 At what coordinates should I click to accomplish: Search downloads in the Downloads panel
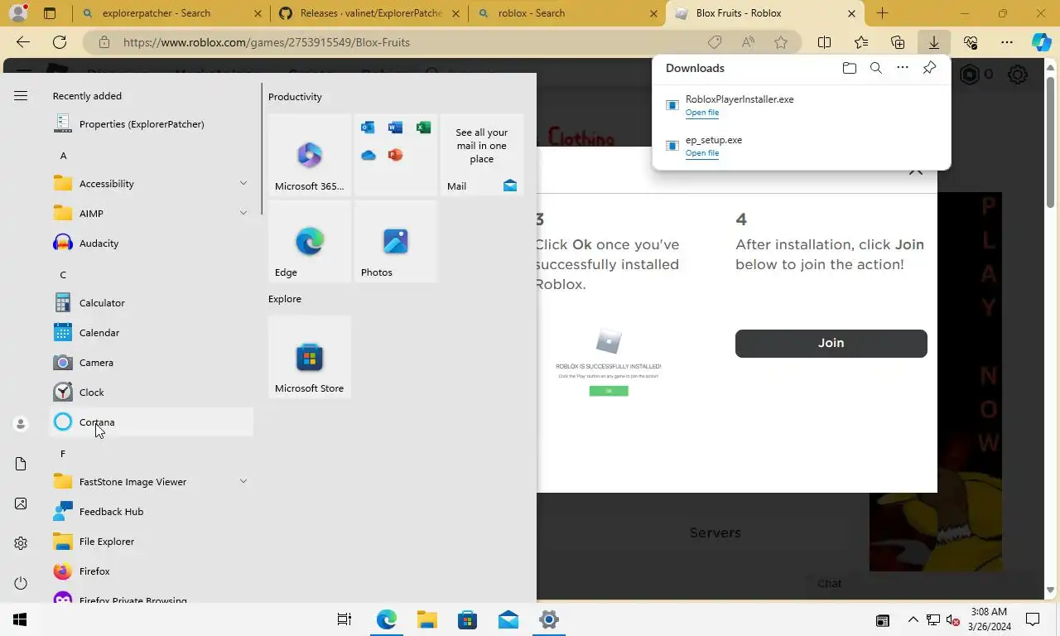coord(875,68)
